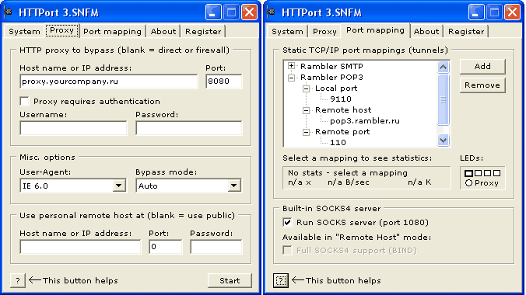526x295 pixels.
Task: Open About tab in left window
Action: click(163, 32)
